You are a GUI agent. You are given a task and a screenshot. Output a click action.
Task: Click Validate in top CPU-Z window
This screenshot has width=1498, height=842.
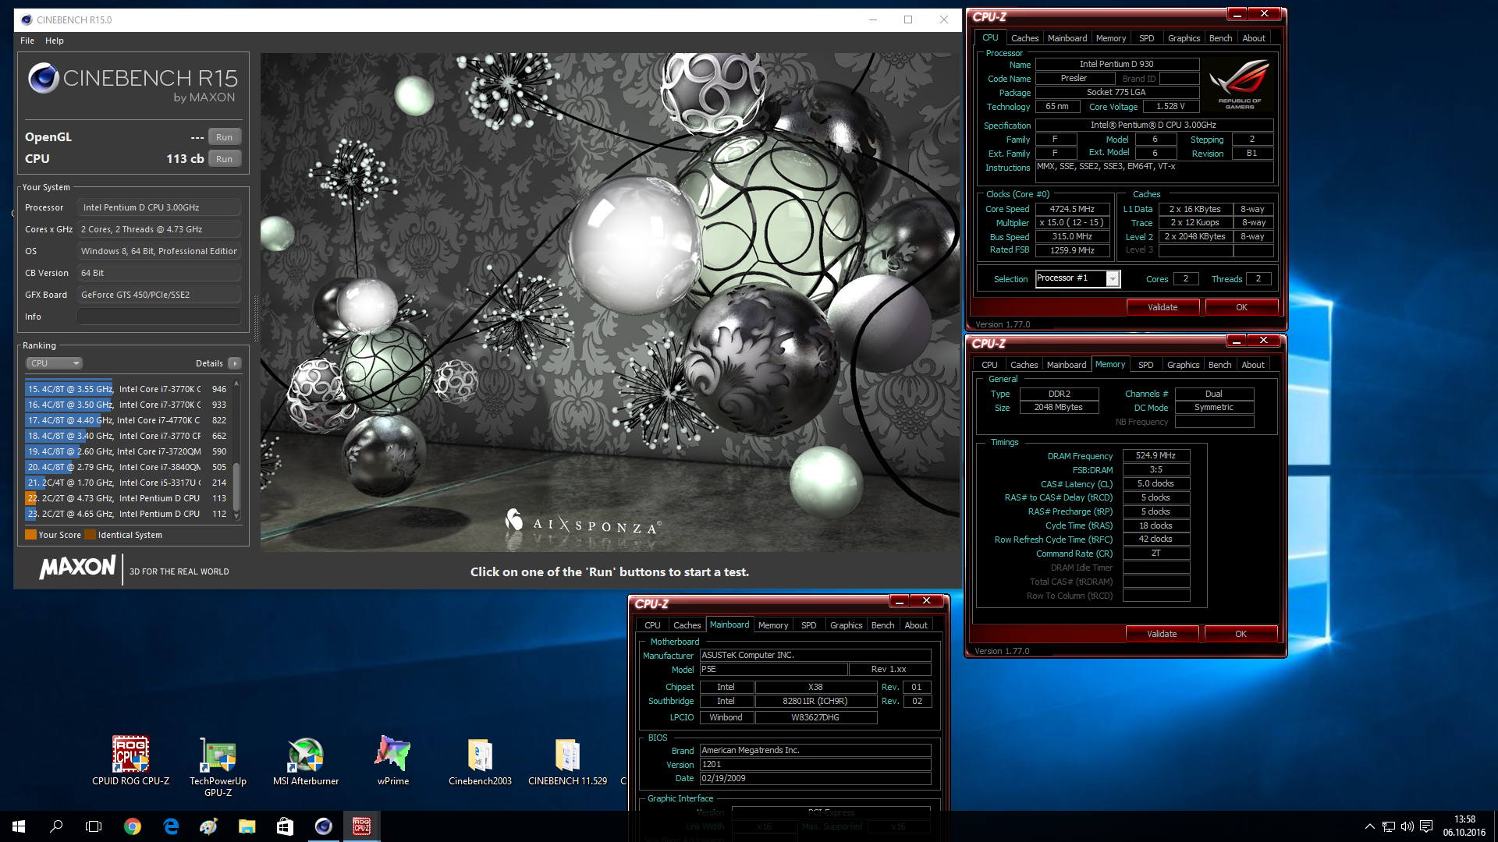[x=1163, y=307]
